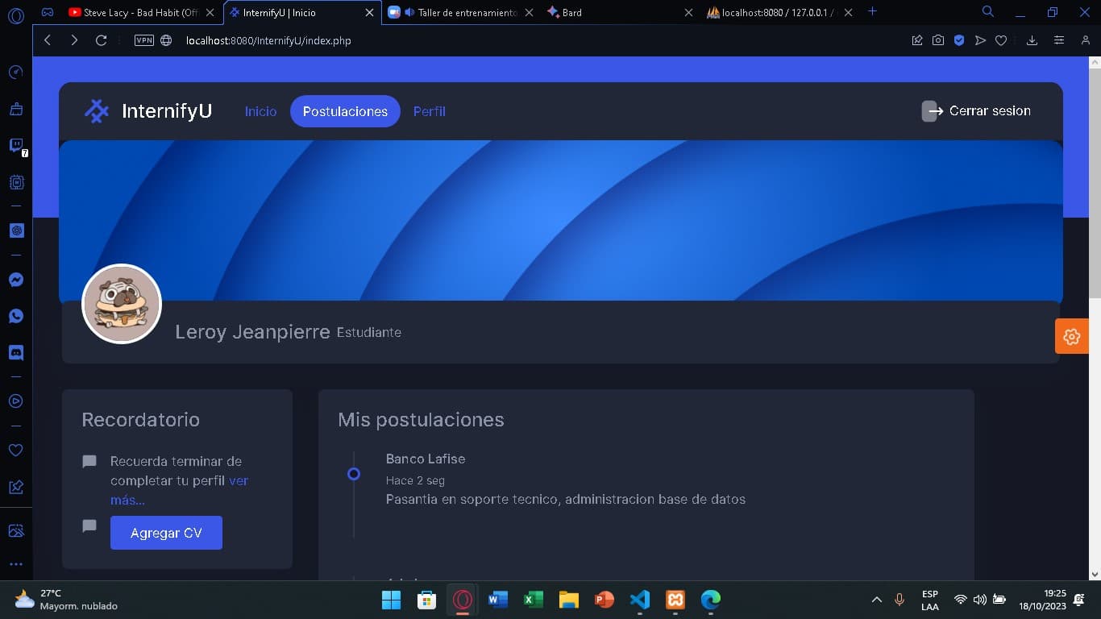
Task: Open the Easy Setup sliders panel
Action: [1059, 39]
